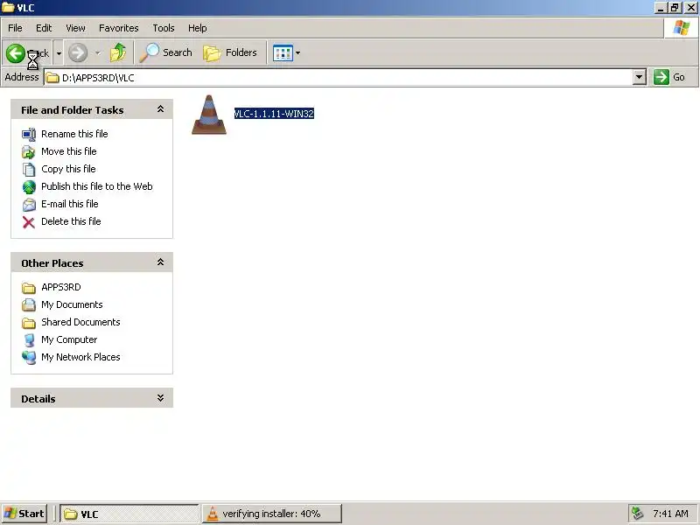This screenshot has width=700, height=525.
Task: Open My Computer link
Action: point(69,339)
